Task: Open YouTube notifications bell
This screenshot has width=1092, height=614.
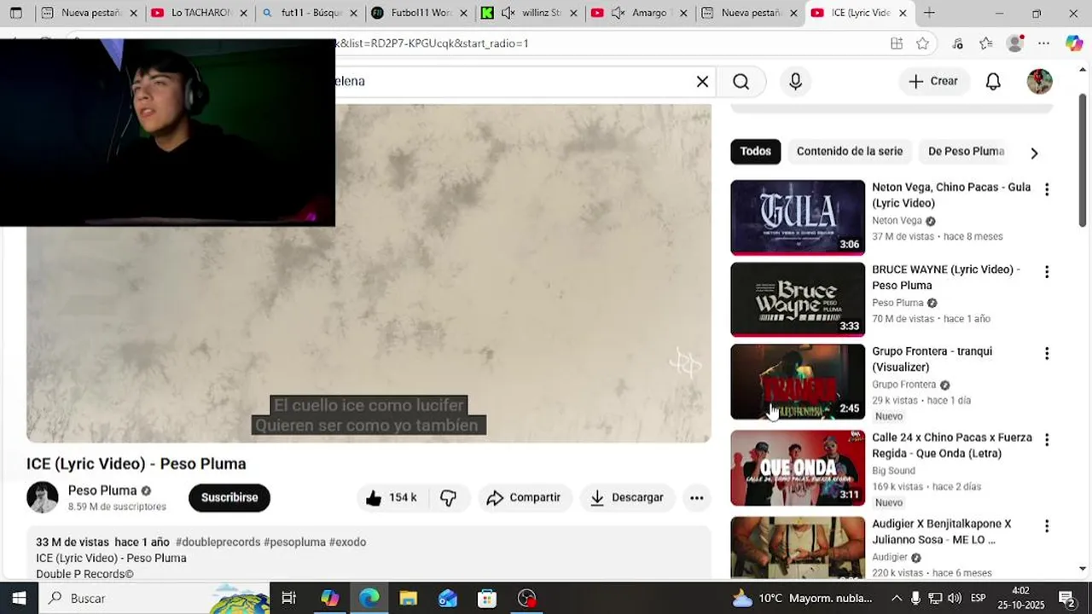Action: click(993, 81)
